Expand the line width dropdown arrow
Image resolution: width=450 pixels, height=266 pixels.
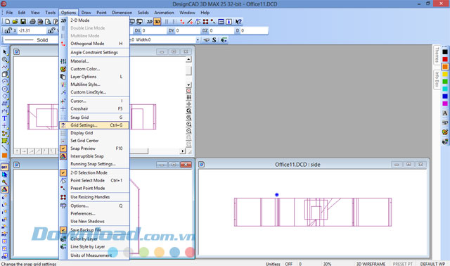pos(198,40)
